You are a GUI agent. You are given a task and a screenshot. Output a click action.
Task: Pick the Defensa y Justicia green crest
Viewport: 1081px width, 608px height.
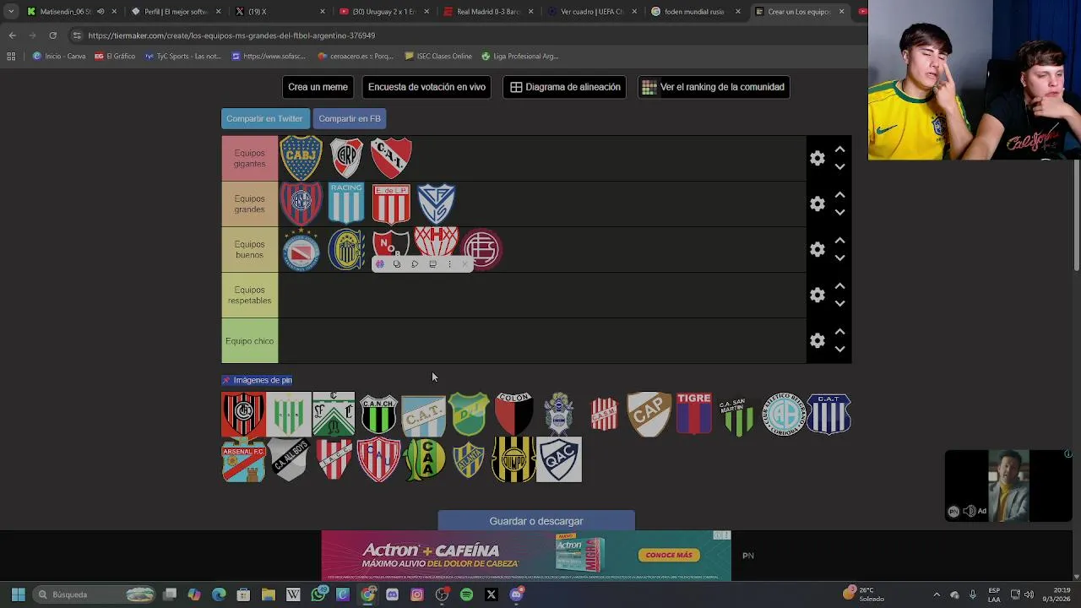469,414
